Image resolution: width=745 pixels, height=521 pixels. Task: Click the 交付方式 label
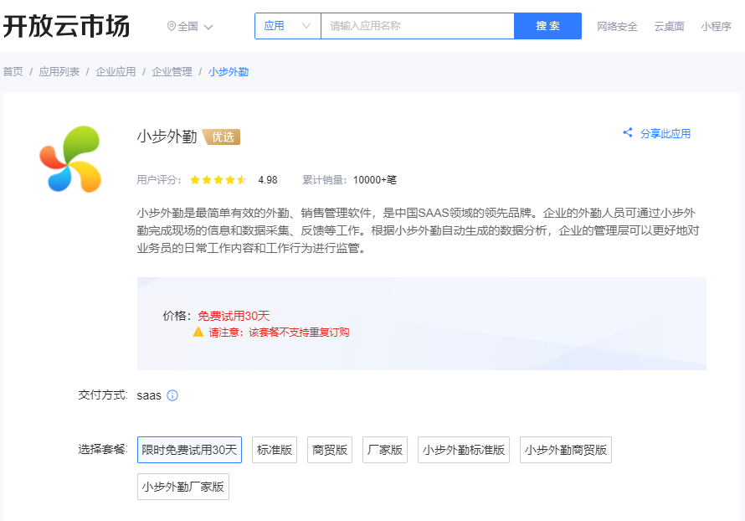[103, 395]
